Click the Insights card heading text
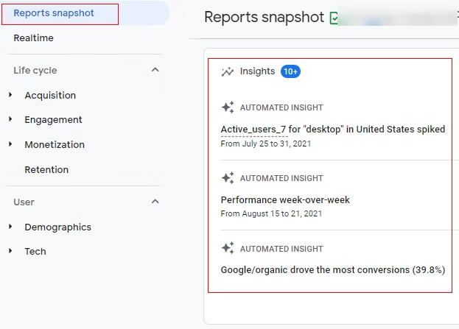459x329 pixels. tap(257, 71)
